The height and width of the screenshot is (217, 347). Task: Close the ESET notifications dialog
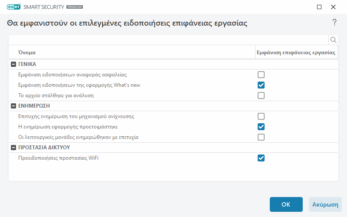333,7
